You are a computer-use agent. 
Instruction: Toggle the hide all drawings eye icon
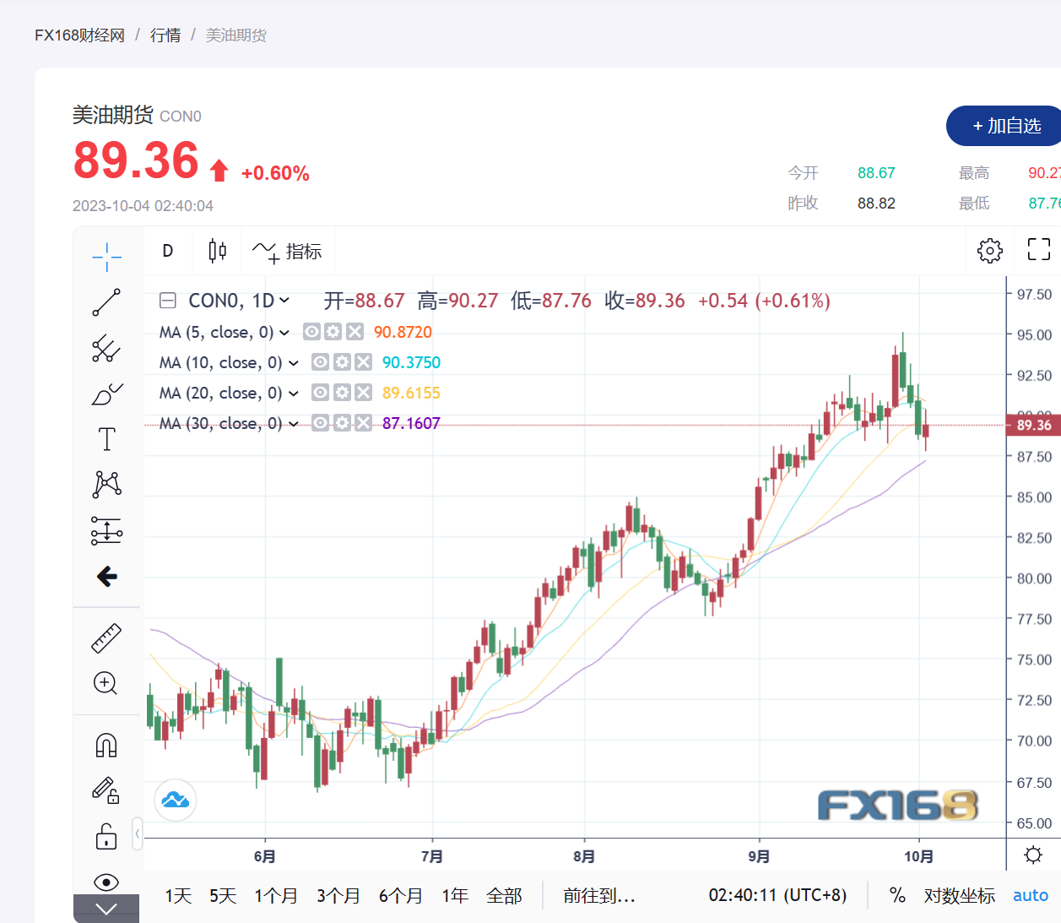(x=106, y=882)
